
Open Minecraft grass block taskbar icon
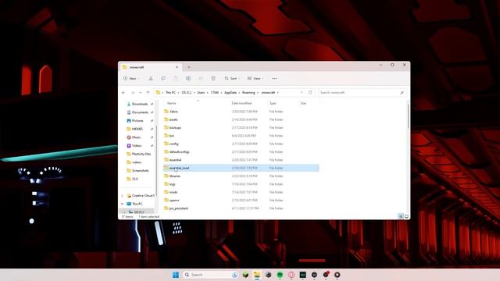pyautogui.click(x=245, y=275)
